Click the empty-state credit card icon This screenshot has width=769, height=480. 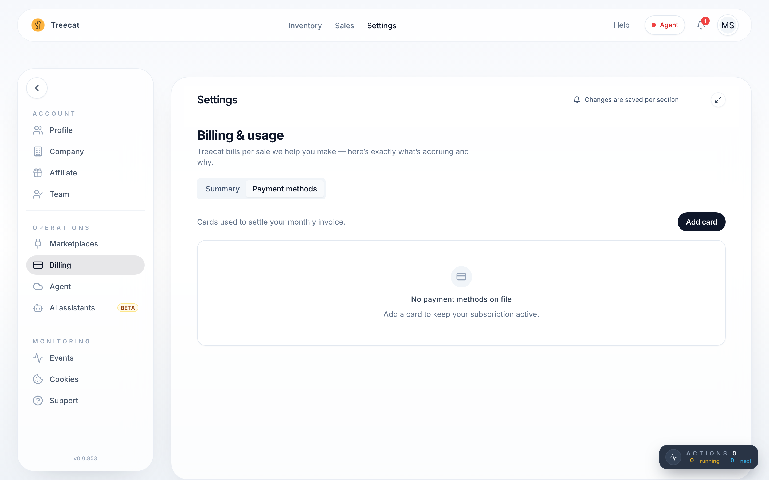(x=461, y=277)
